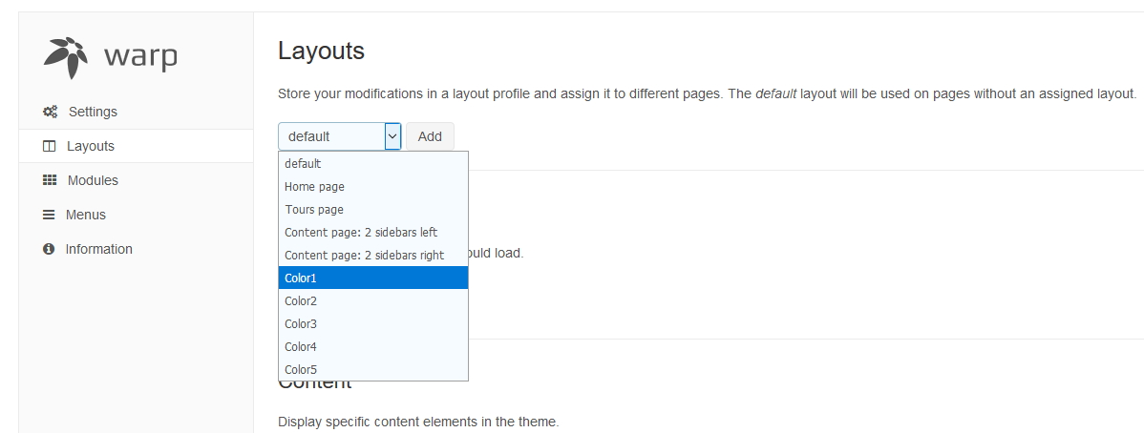Screen dimensions: 1144x433
Task: Open the Information sidebar menu item
Action: click(98, 249)
